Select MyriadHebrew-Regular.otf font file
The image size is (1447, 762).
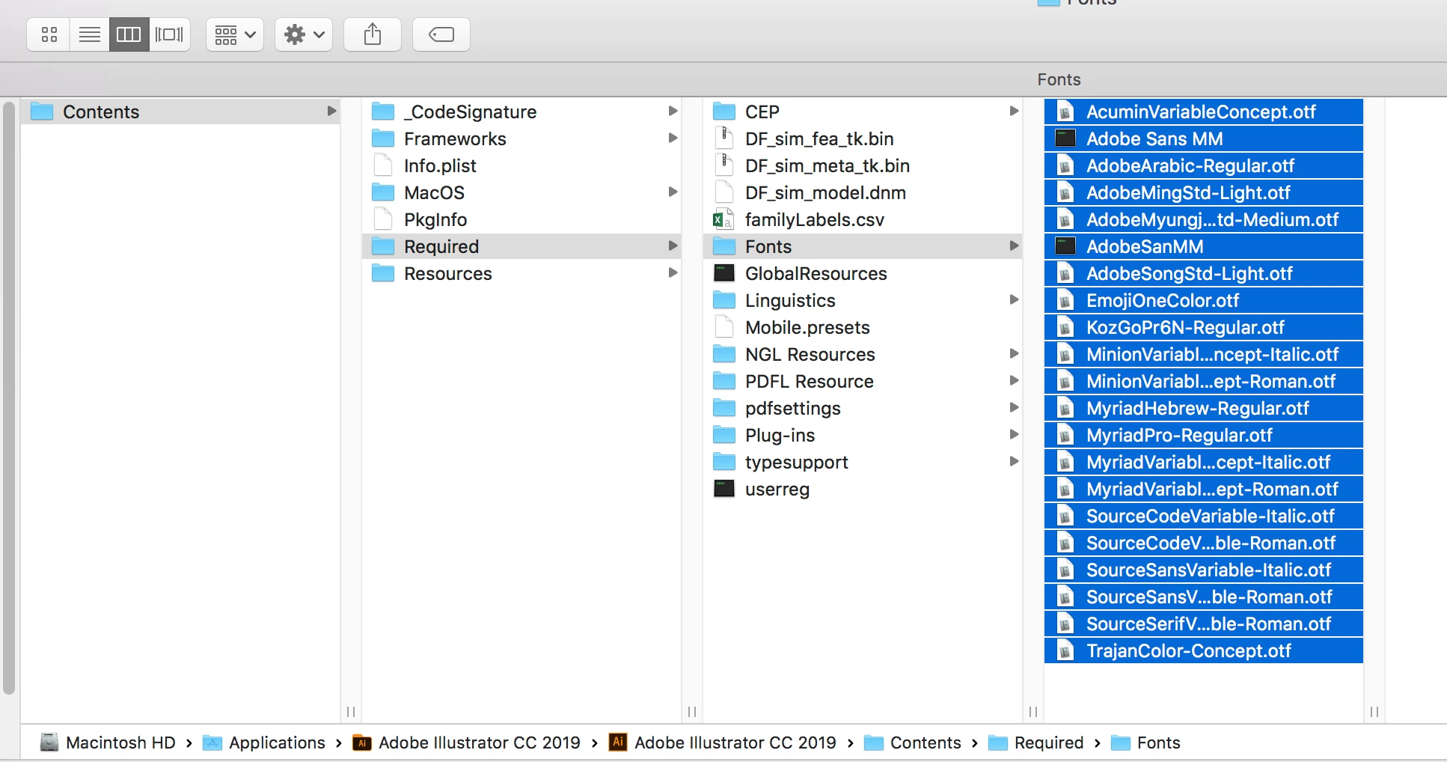coord(1204,408)
